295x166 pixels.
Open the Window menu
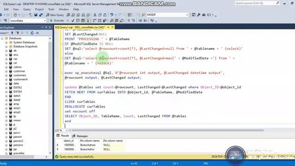click(64, 9)
